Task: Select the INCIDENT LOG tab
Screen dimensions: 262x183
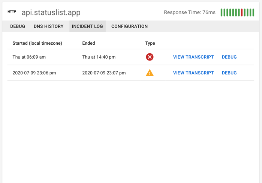Action: click(x=87, y=26)
